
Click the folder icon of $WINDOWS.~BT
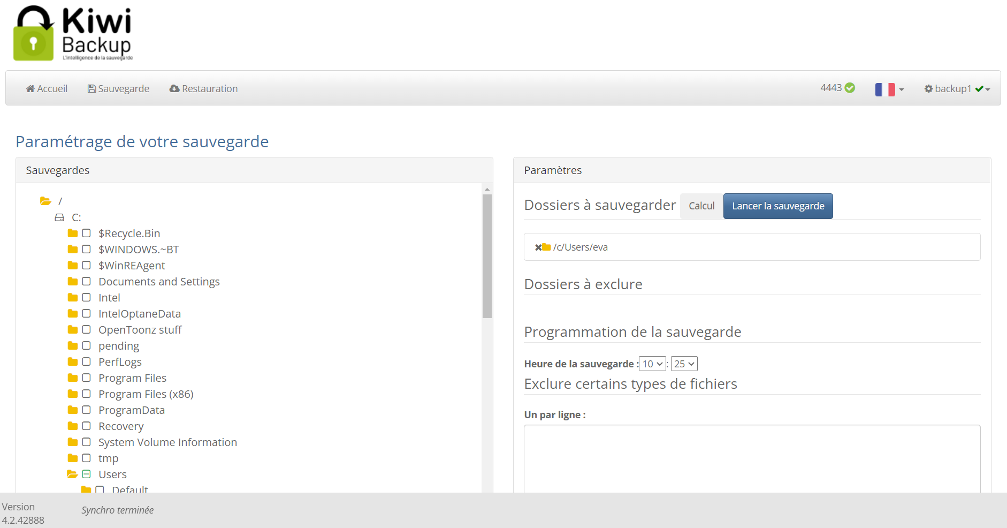73,250
